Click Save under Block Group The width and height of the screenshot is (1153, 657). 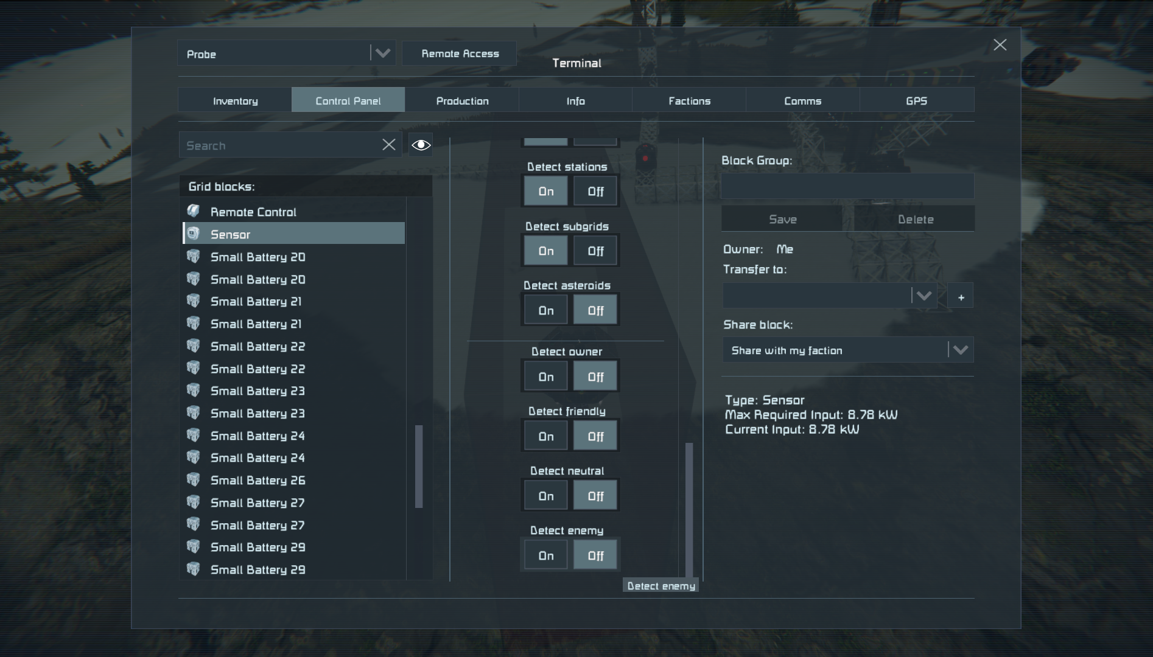(x=782, y=219)
